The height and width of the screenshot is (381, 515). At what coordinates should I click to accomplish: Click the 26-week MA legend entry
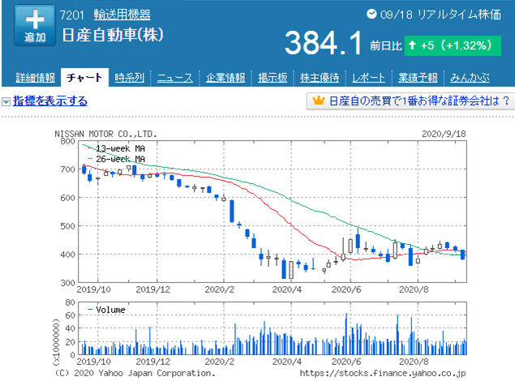117,159
